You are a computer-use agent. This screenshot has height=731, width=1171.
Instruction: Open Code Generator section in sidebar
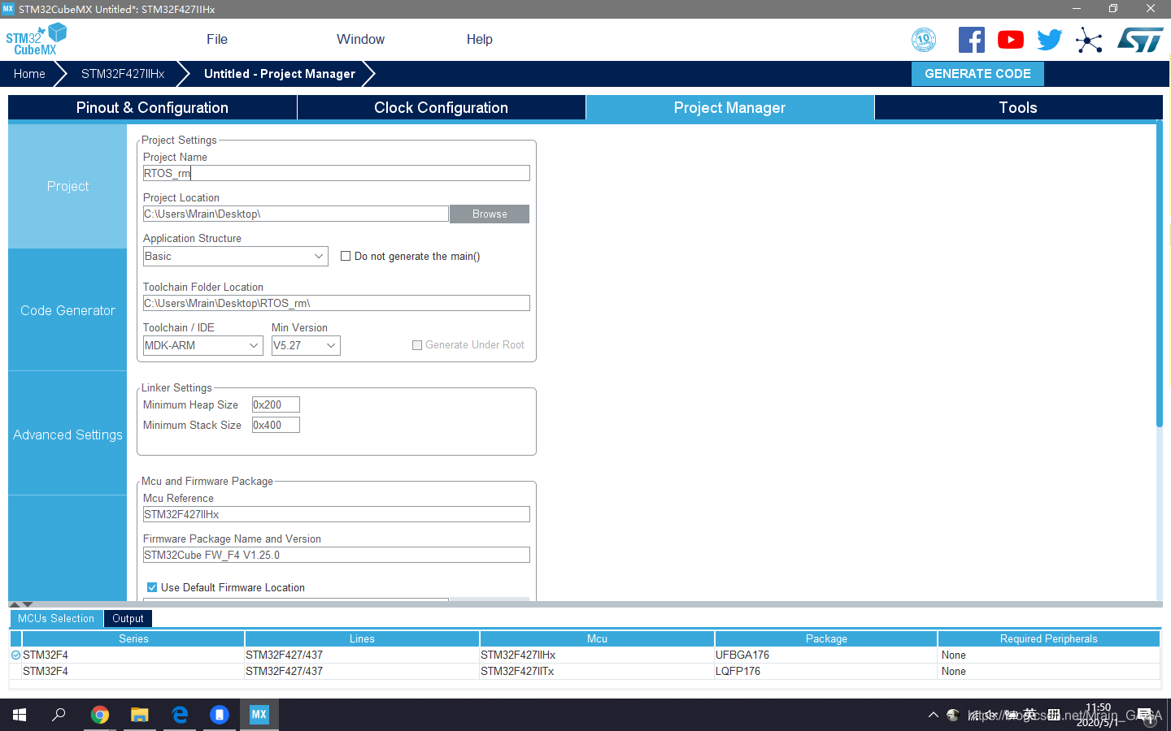point(67,310)
